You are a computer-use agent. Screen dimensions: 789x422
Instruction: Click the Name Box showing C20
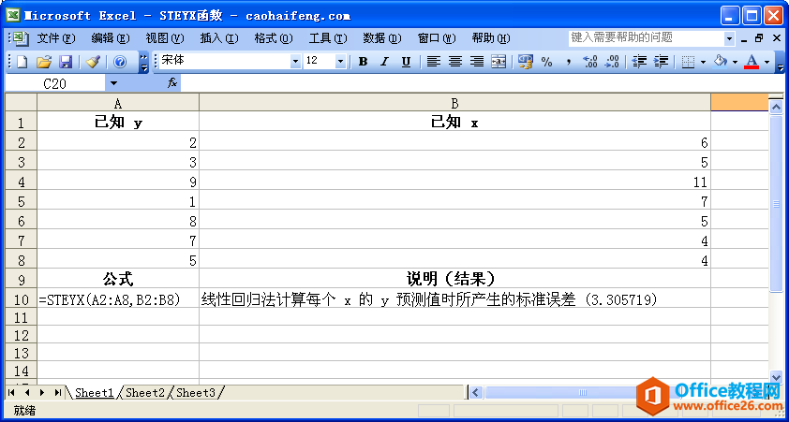coord(55,83)
